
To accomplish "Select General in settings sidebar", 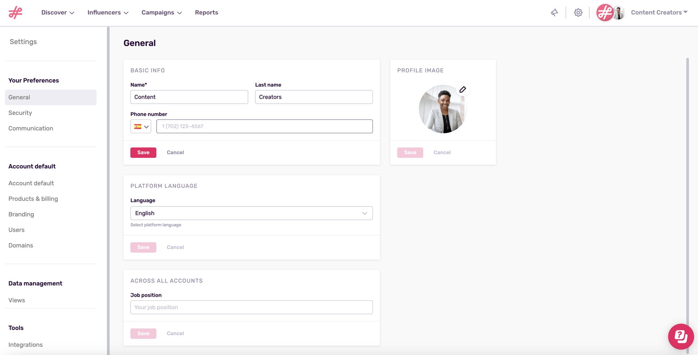I will (51, 97).
